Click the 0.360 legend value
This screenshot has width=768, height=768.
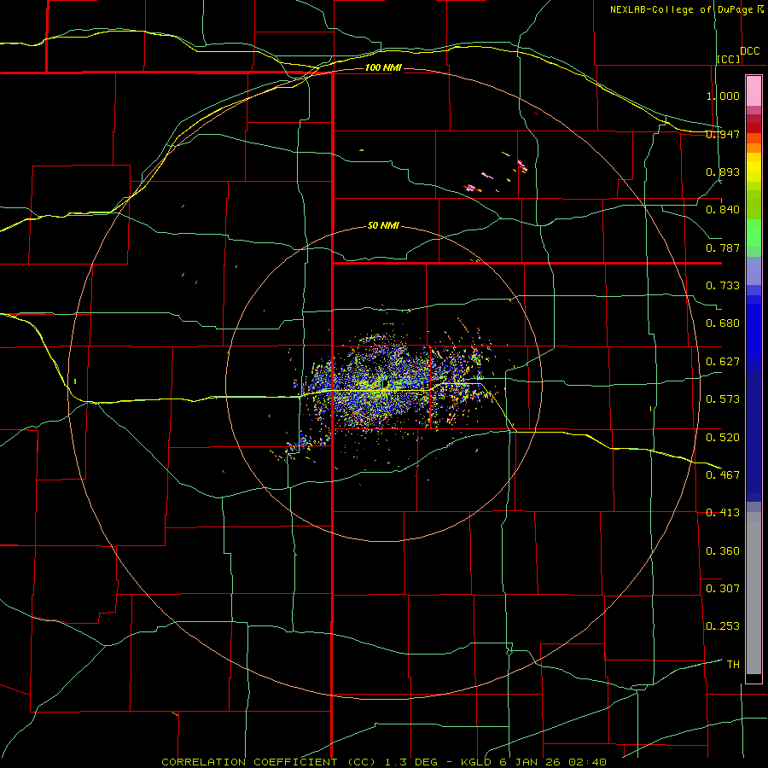coord(723,551)
